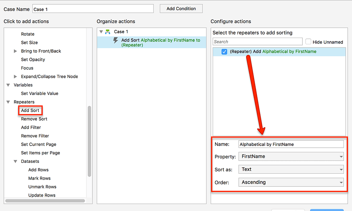The image size is (352, 211).
Task: Select Set Variable Value action
Action: (39, 94)
